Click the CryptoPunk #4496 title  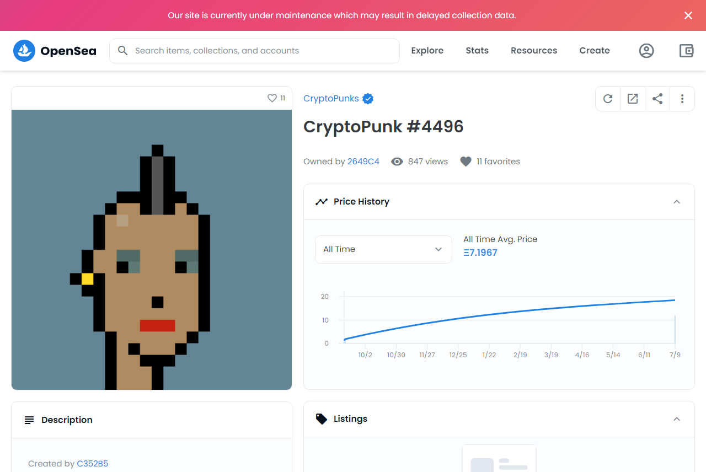point(383,127)
